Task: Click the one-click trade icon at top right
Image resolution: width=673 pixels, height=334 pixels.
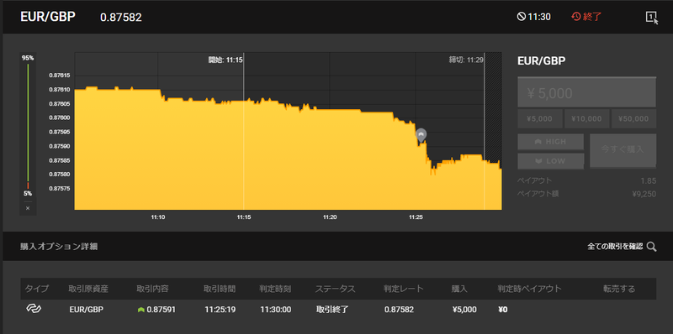Action: click(x=651, y=18)
